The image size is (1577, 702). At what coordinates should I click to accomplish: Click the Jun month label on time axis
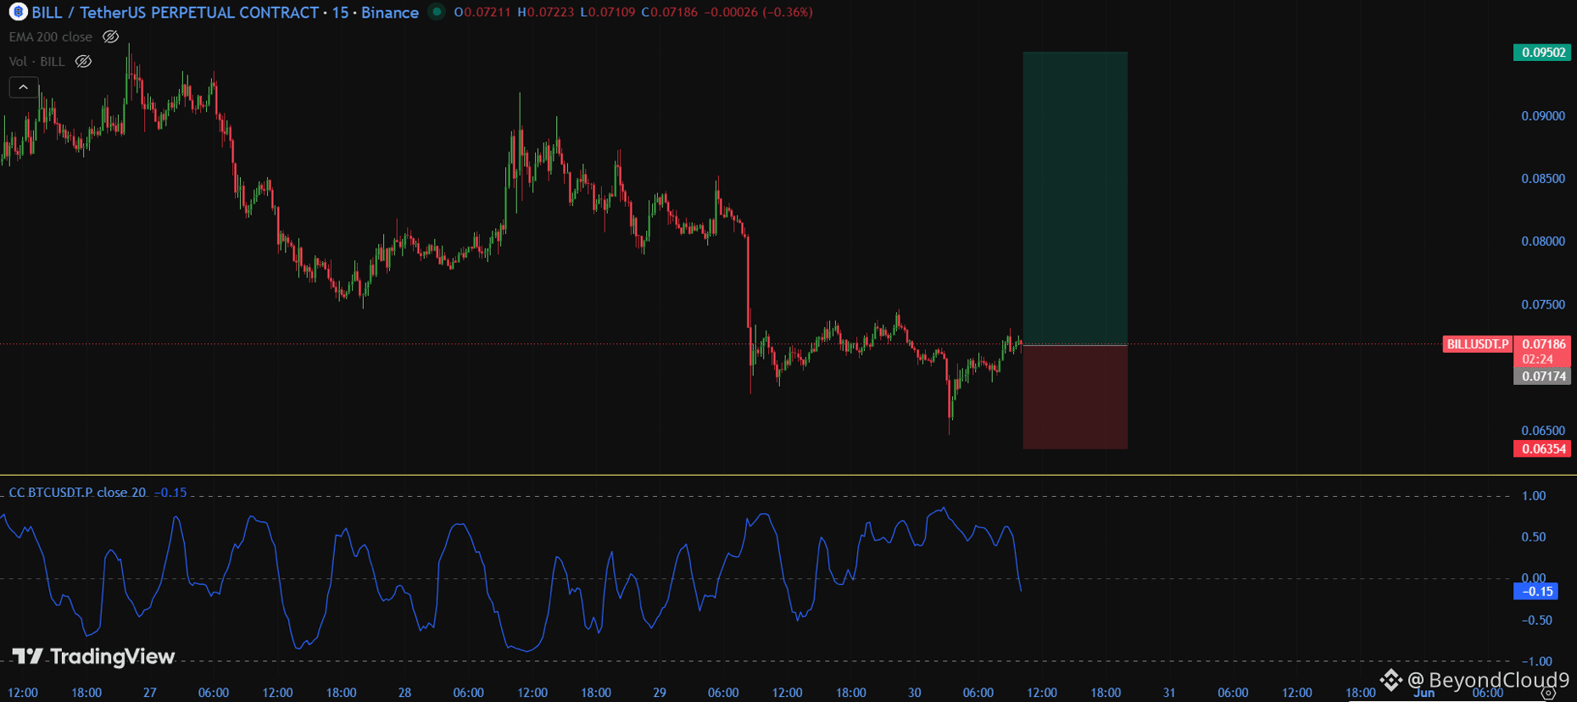click(x=1424, y=693)
